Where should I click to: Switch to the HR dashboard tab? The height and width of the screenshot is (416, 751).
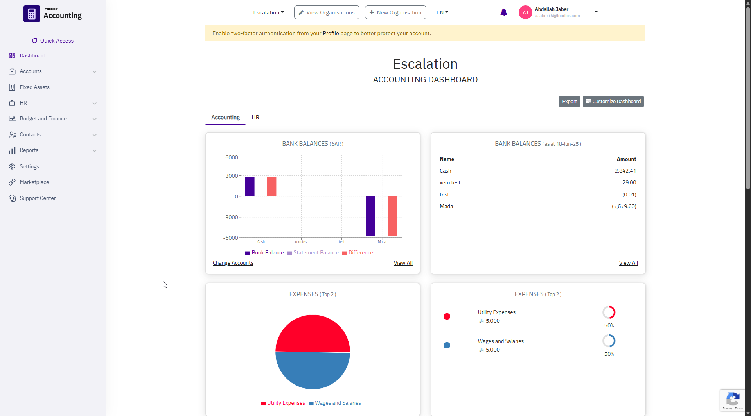[x=255, y=117]
